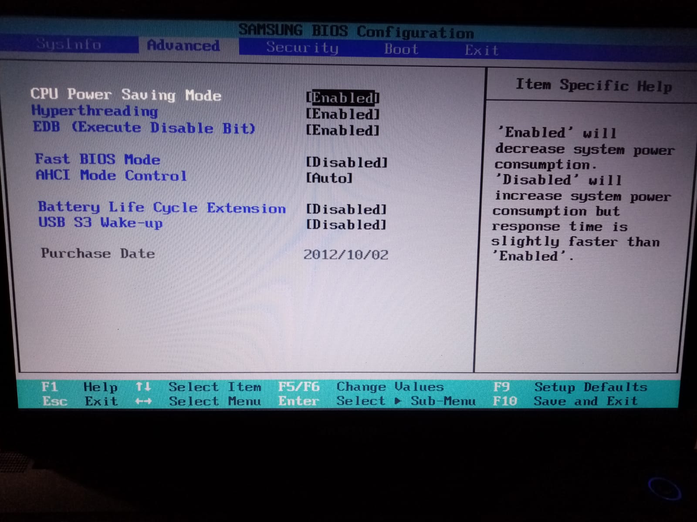Go to the Boot tab

(x=401, y=49)
